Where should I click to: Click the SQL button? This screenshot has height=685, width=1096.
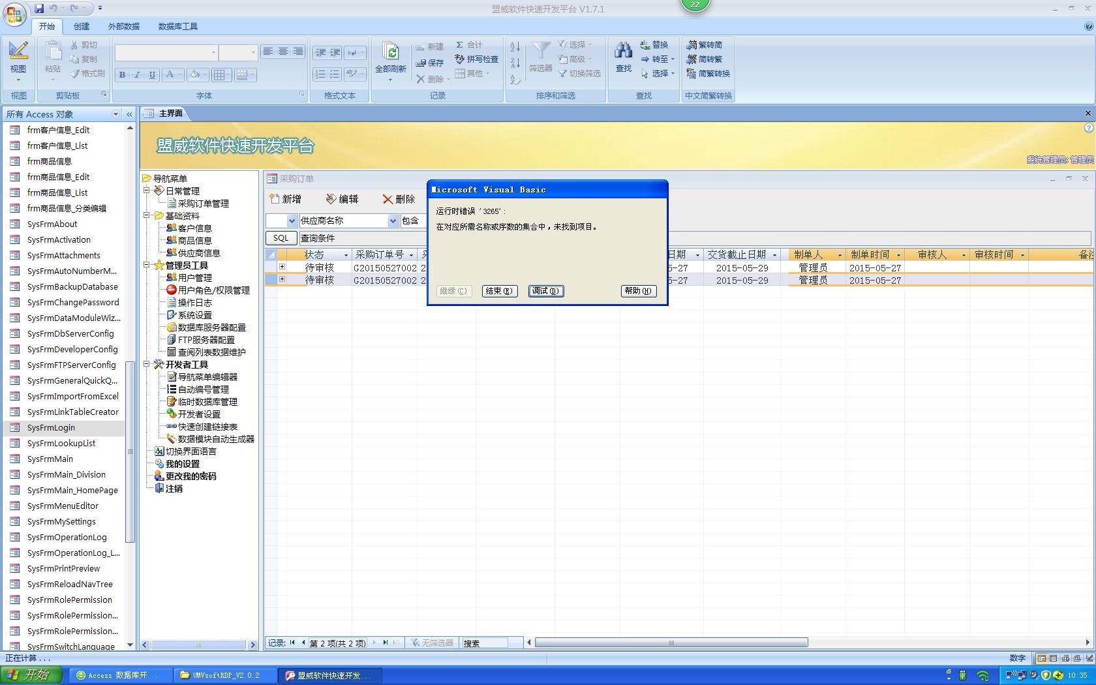click(281, 238)
